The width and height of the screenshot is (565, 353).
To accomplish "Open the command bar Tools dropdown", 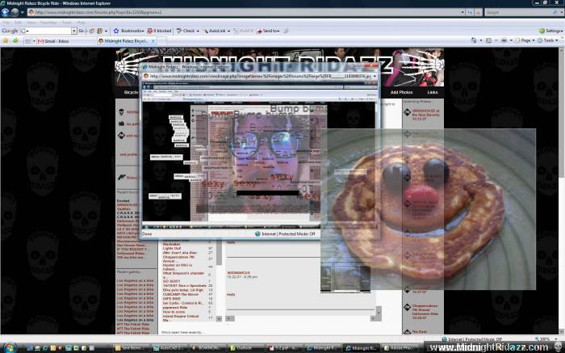I will (547, 40).
